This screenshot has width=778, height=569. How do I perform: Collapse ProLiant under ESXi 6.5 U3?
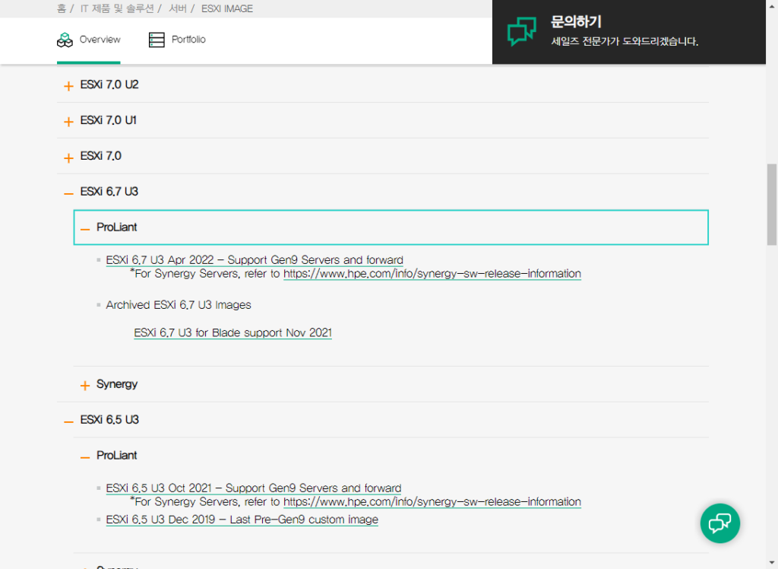coord(391,456)
